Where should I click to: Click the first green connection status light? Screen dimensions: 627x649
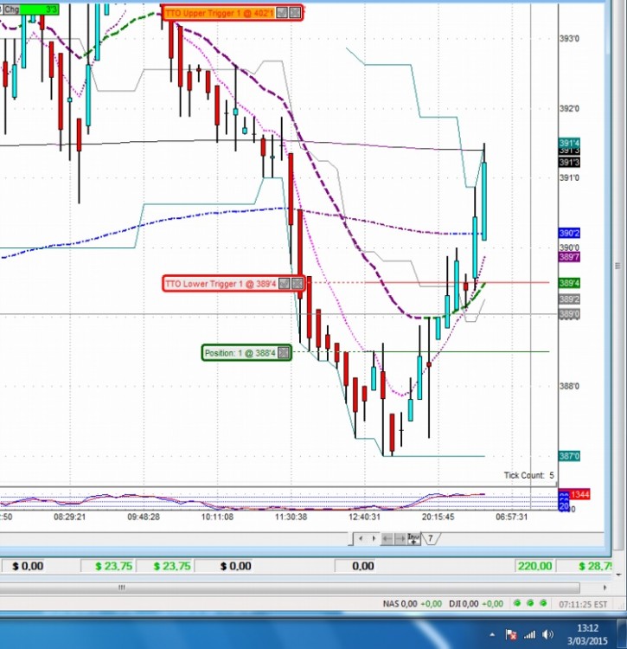click(x=516, y=603)
